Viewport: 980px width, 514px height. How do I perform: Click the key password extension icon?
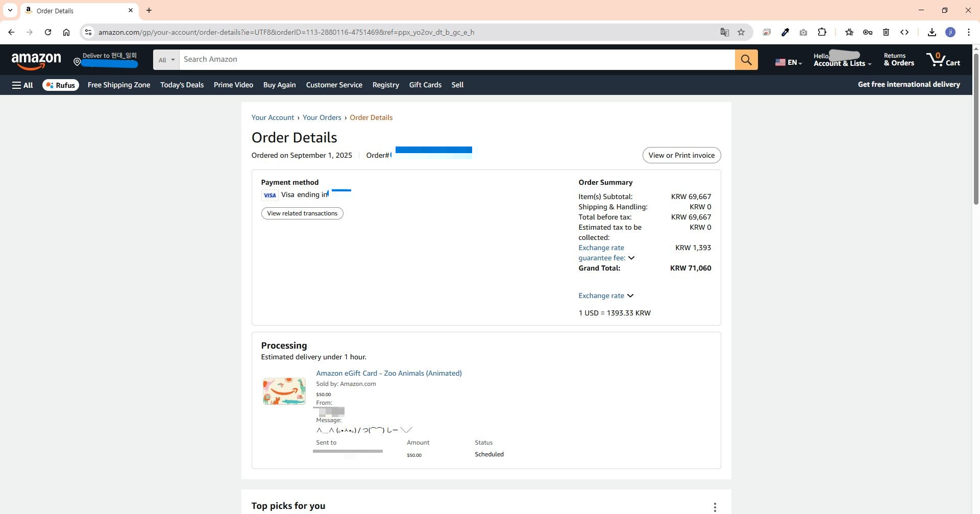868,32
